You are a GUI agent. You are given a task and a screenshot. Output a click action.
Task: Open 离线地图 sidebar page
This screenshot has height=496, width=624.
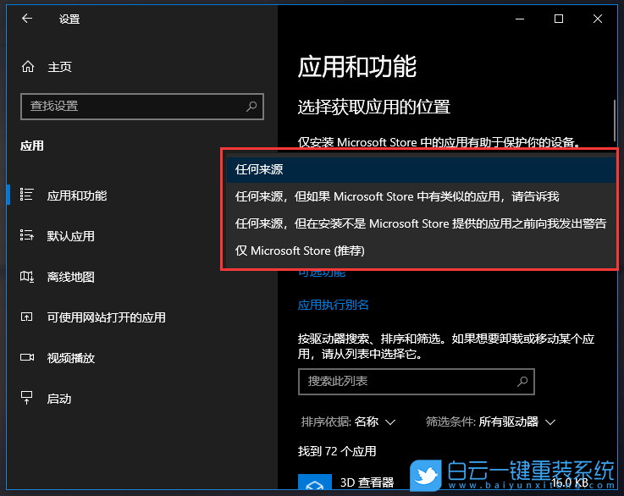71,277
